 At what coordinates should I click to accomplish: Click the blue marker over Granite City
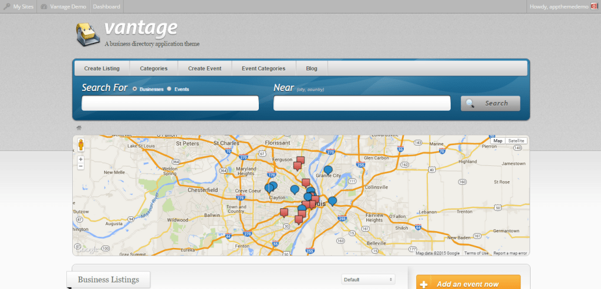[x=328, y=171]
